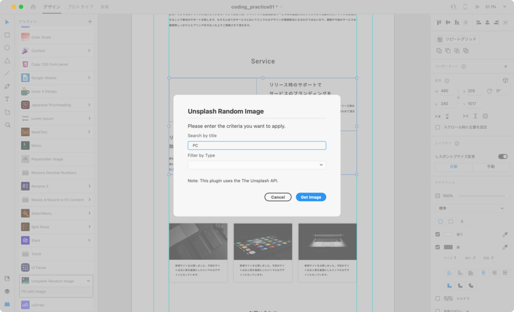Select manual 手動 resize option

(x=490, y=167)
